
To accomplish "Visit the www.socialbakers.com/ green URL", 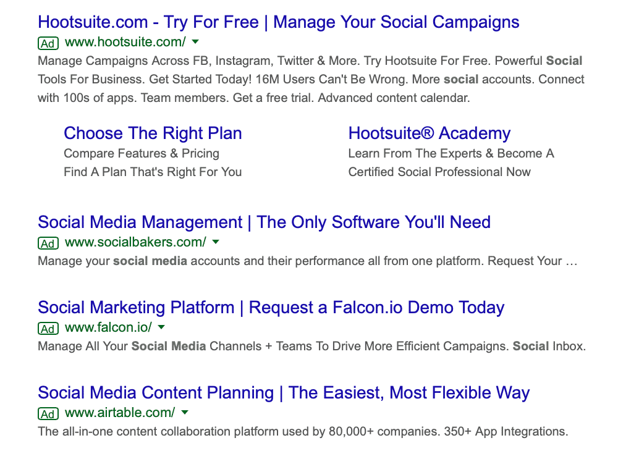I will [x=135, y=242].
